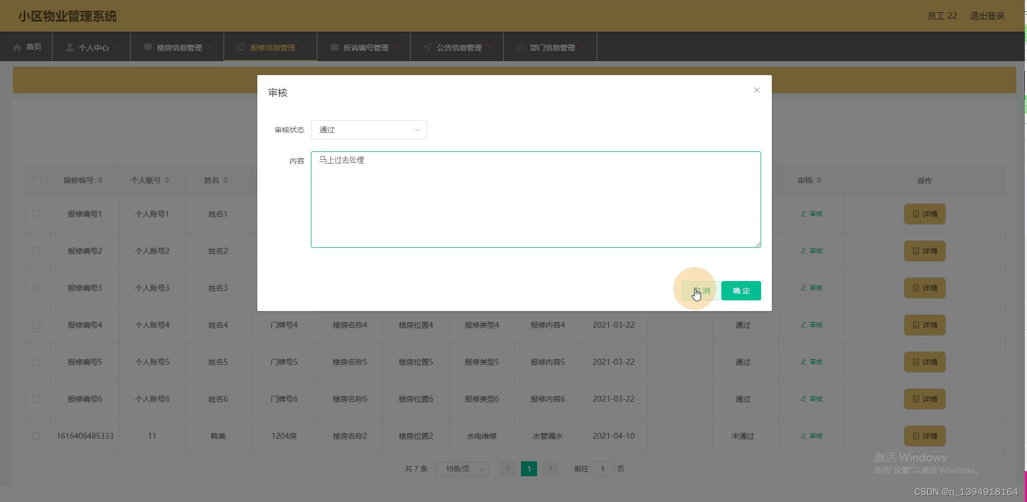
Task: Check the box for row 报修编号6
Action: click(x=36, y=399)
